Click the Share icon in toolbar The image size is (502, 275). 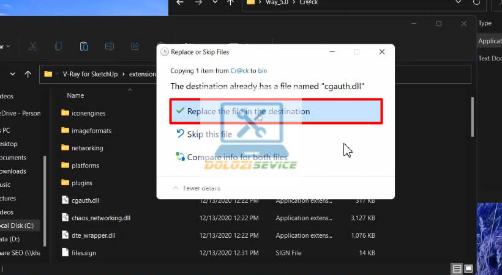pos(135,46)
